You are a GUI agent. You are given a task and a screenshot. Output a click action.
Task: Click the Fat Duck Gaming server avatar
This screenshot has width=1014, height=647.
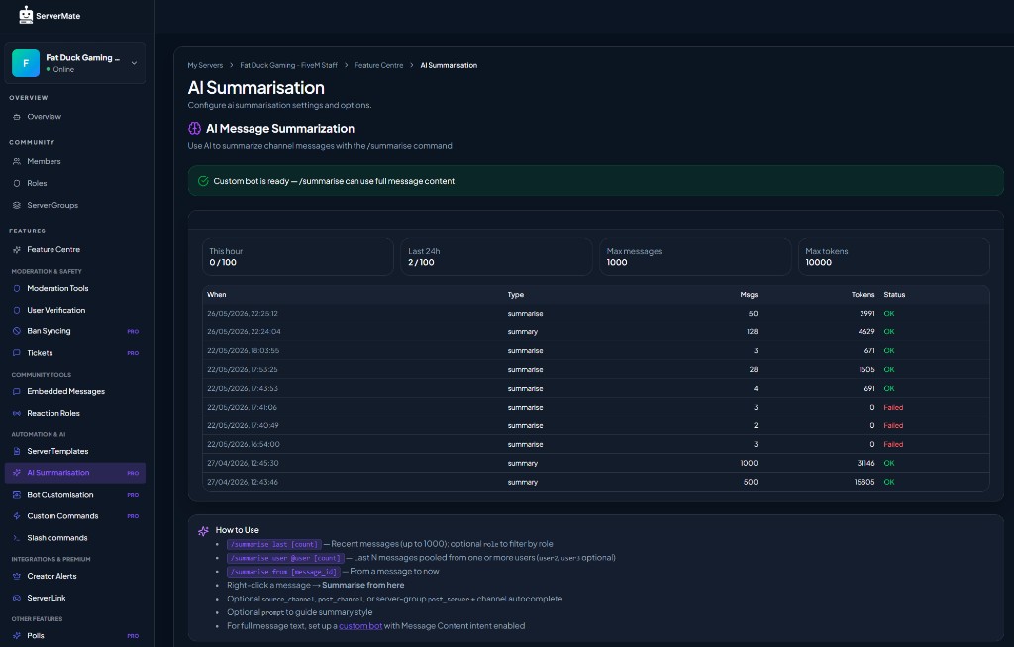(26, 63)
